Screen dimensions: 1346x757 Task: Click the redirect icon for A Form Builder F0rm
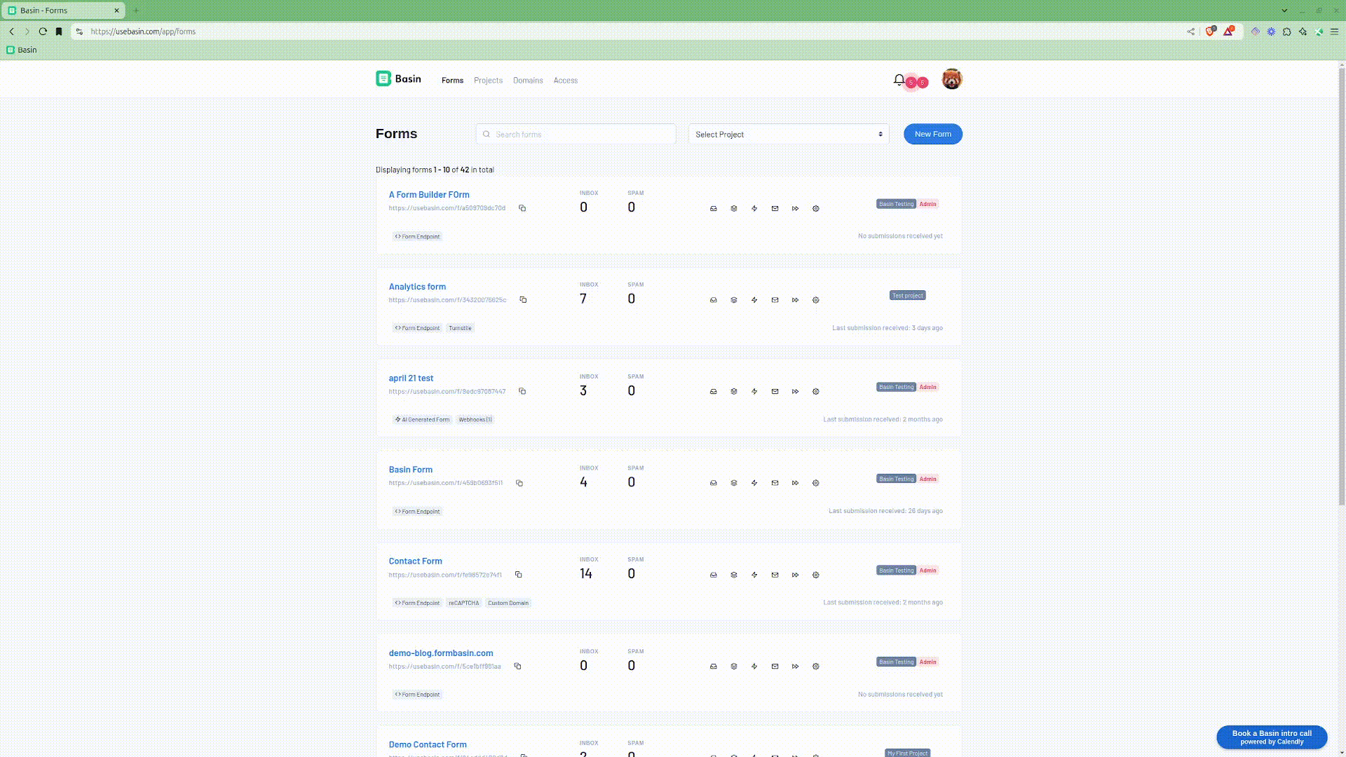pos(795,208)
